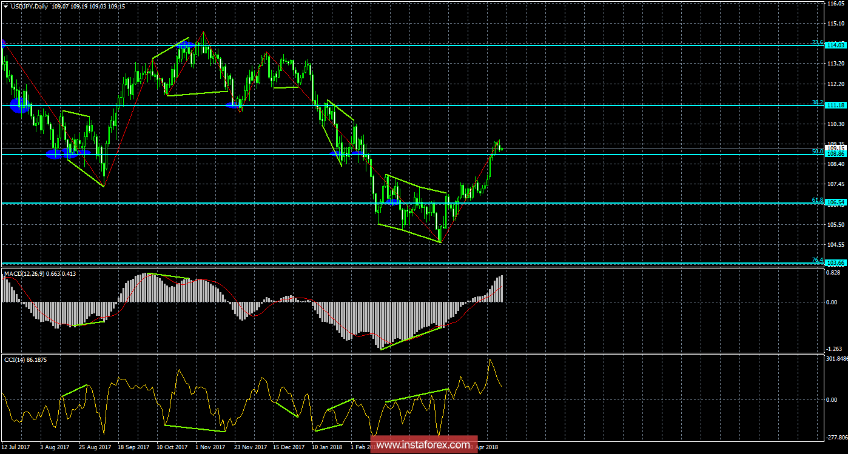
Task: Click the 3 Aug 2017 date label
Action: [x=54, y=447]
